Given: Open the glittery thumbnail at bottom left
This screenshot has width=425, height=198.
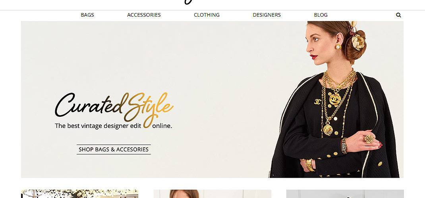Looking at the screenshot, I should 80,194.
